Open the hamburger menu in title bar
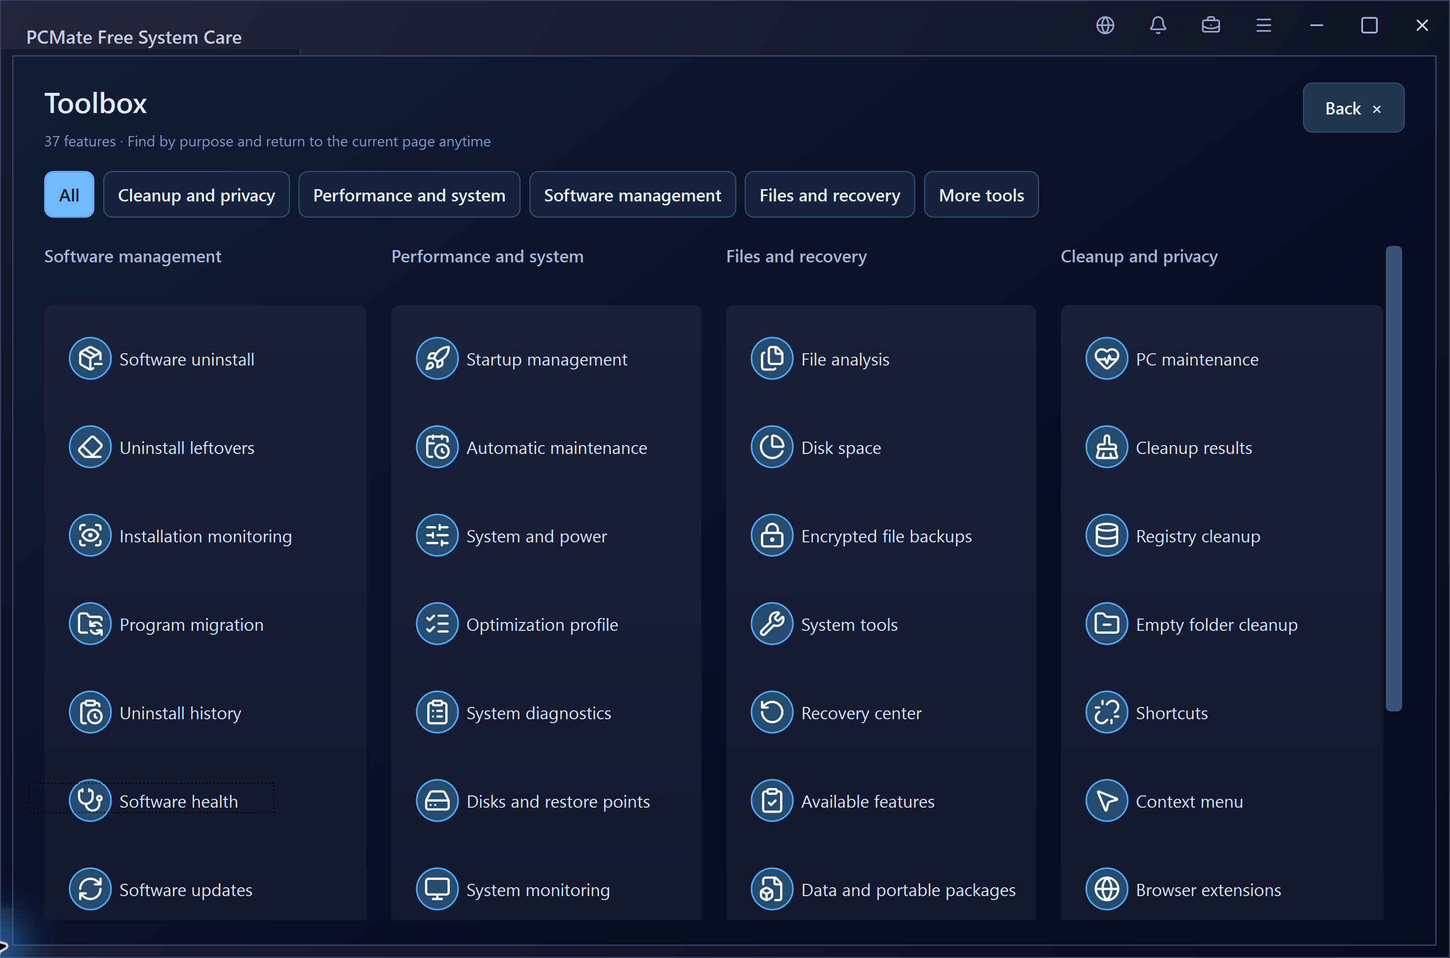The height and width of the screenshot is (958, 1450). [1264, 25]
